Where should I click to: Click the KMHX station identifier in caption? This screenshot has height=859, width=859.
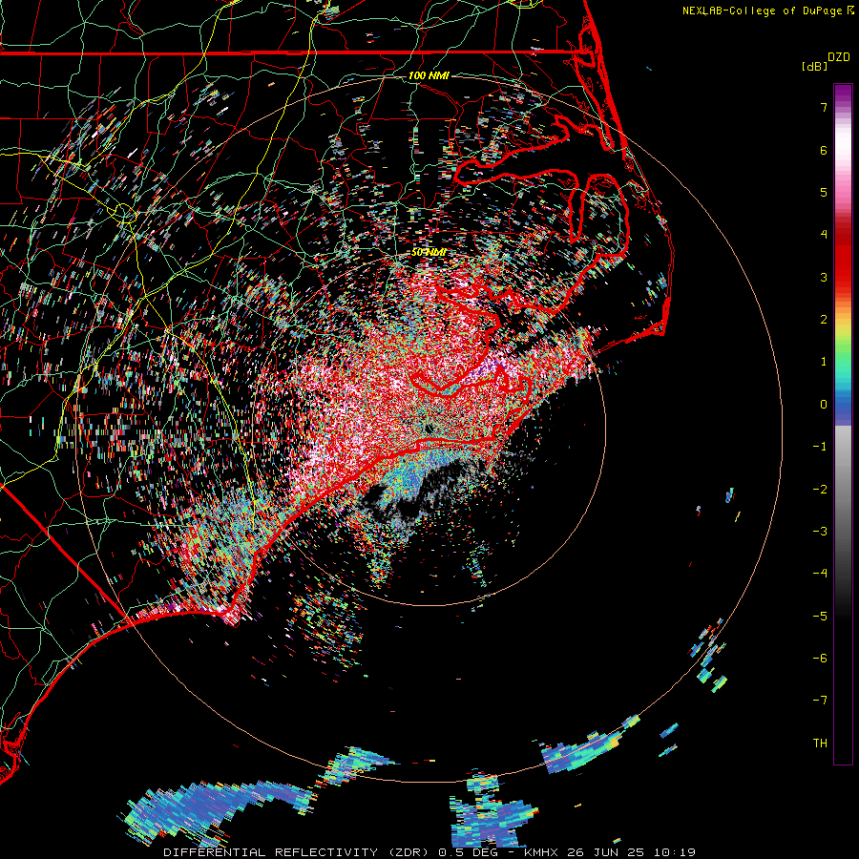(x=540, y=852)
